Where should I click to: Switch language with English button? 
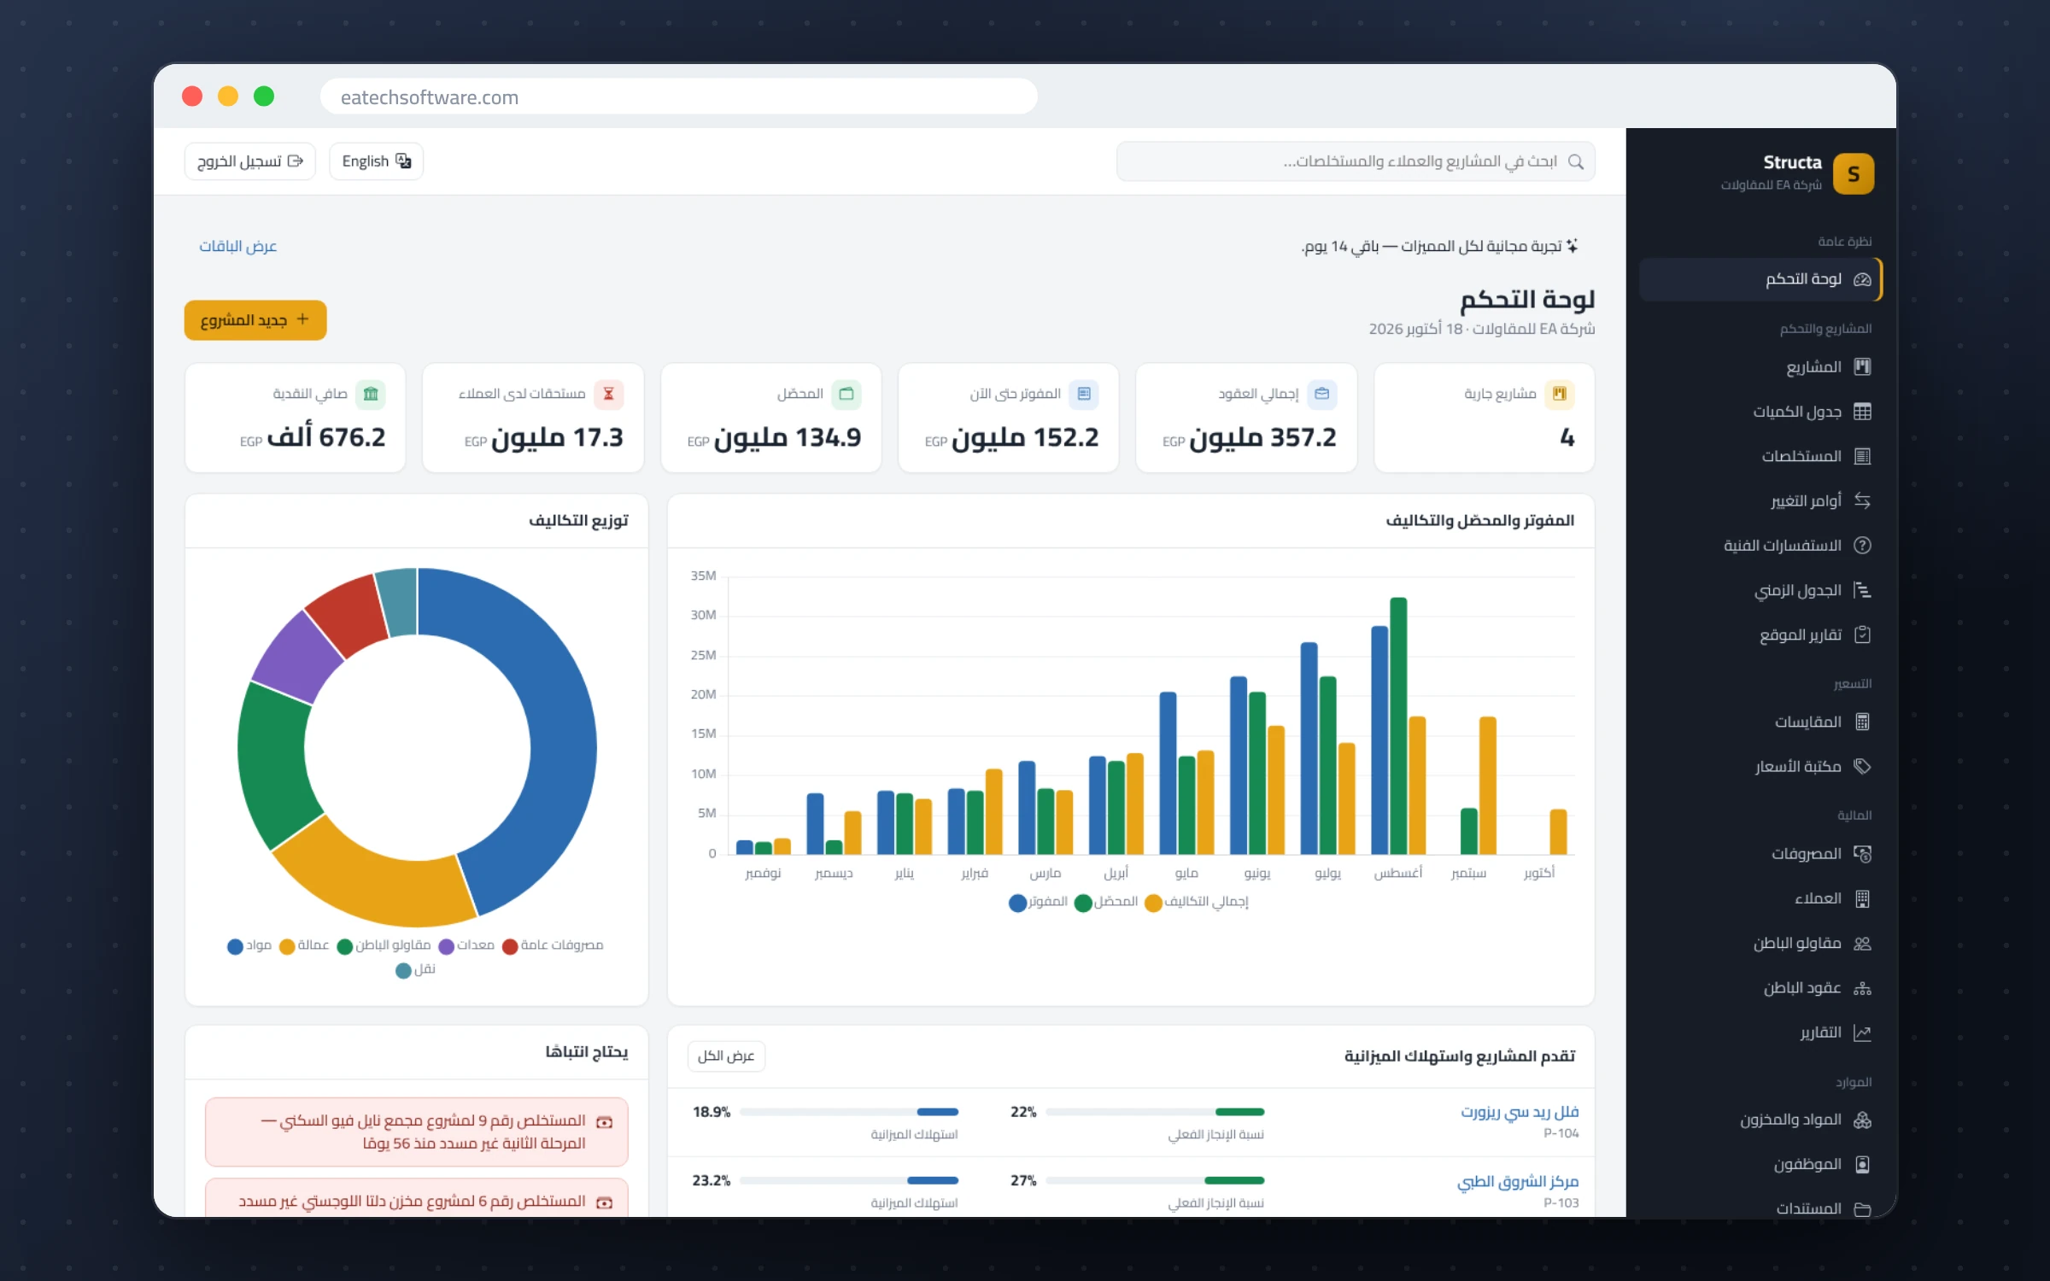pos(376,161)
